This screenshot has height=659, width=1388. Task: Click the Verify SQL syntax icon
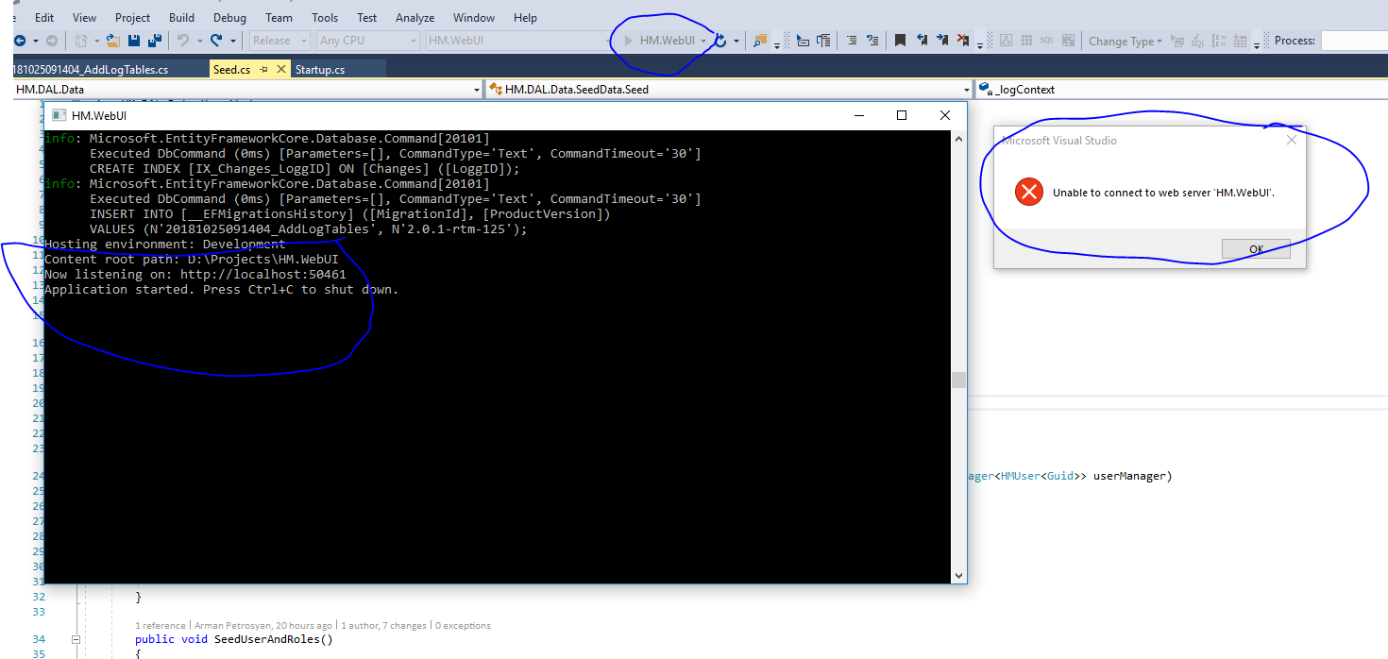coord(1197,42)
